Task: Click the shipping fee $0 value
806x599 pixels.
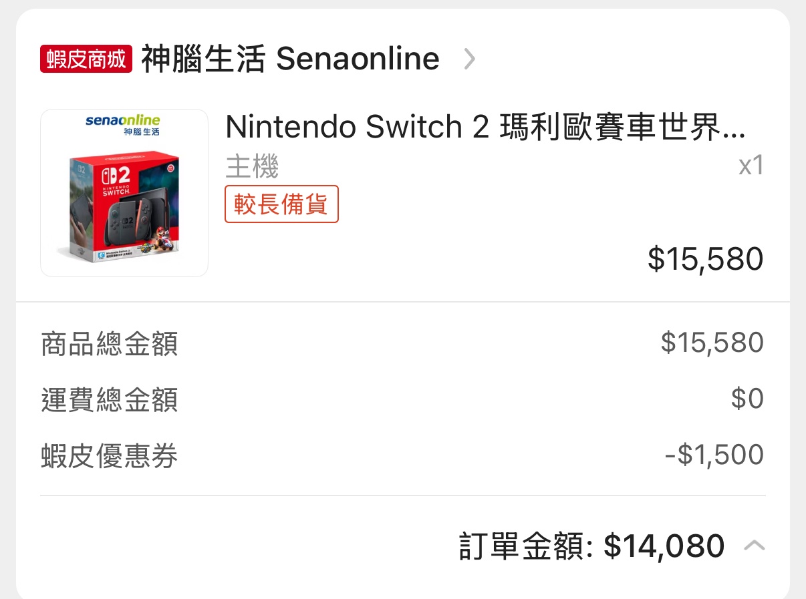Action: tap(747, 399)
